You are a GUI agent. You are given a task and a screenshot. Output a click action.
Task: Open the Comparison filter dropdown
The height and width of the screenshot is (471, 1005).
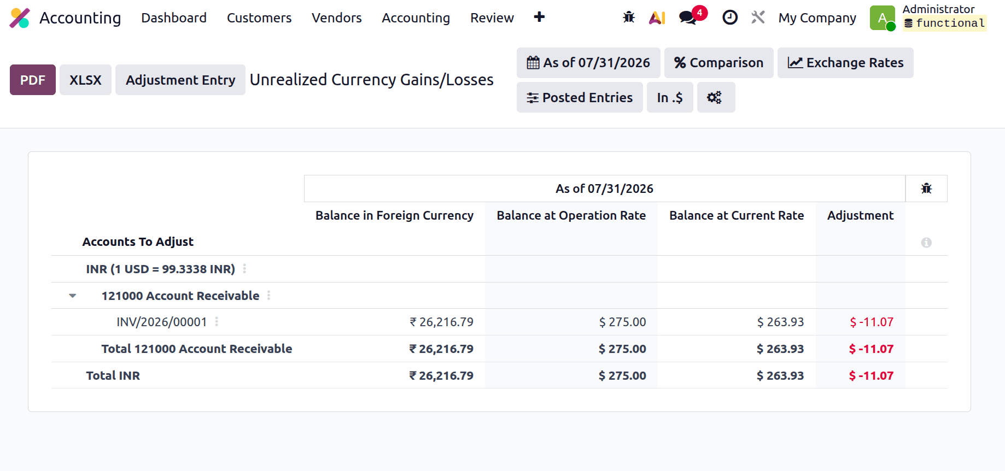point(718,63)
